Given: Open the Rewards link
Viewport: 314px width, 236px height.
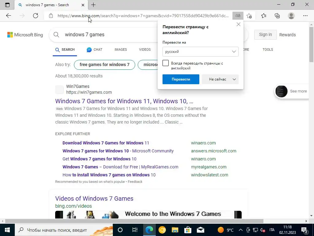Looking at the screenshot, I should point(287,34).
